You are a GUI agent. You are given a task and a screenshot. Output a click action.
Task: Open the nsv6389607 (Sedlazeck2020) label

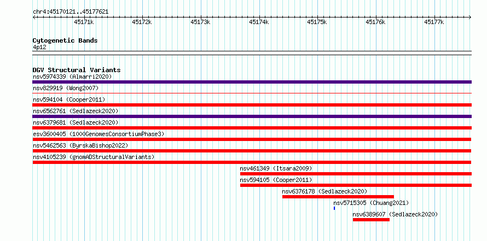pos(395,214)
